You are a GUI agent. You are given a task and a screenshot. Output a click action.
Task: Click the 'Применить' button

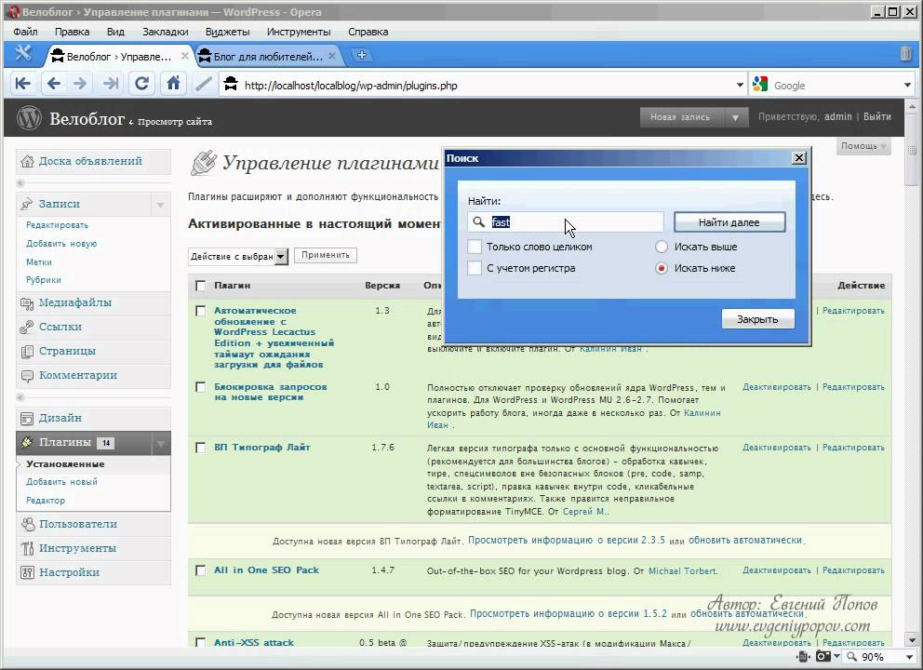(x=326, y=255)
